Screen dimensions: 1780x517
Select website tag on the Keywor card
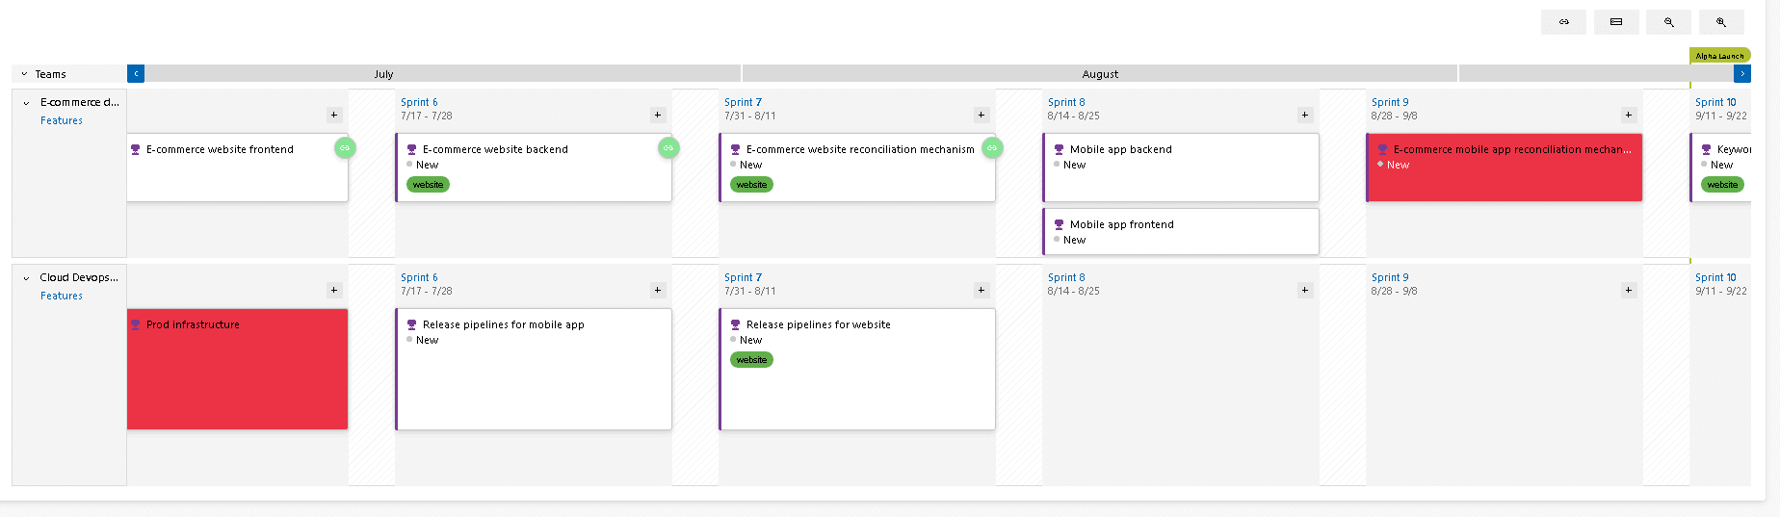1723,185
